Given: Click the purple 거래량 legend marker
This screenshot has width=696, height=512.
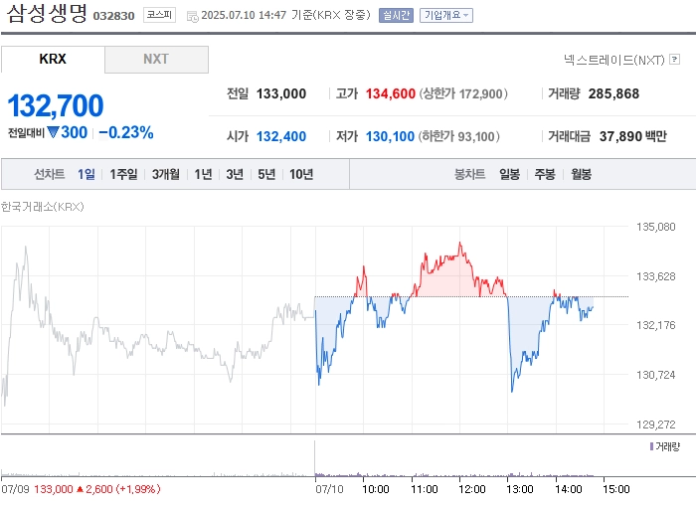Looking at the screenshot, I should pyautogui.click(x=651, y=446).
